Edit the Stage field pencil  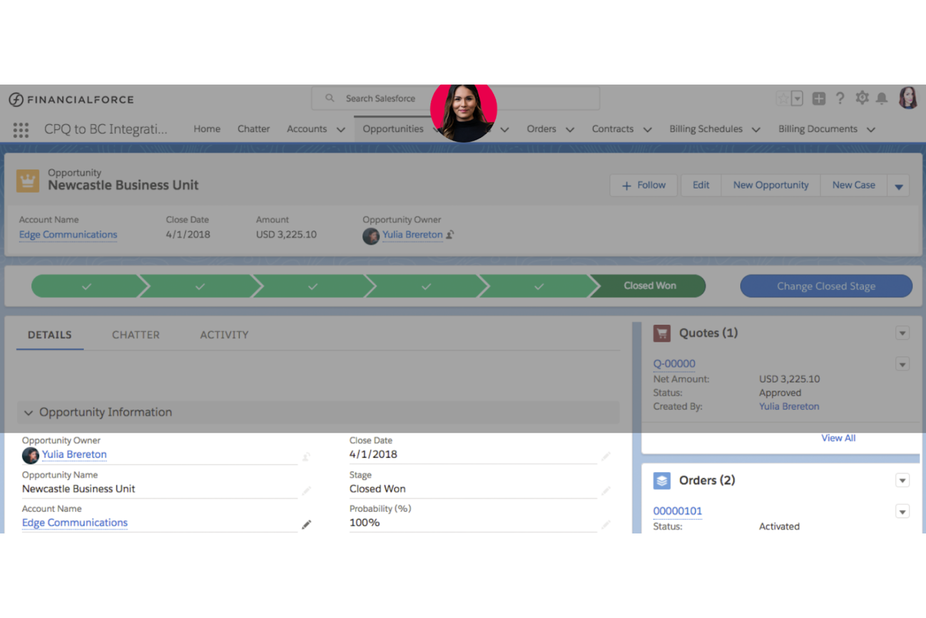click(606, 491)
